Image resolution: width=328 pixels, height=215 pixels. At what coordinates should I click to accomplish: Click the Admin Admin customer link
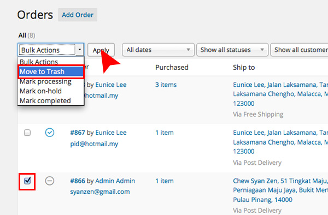coord(115,181)
